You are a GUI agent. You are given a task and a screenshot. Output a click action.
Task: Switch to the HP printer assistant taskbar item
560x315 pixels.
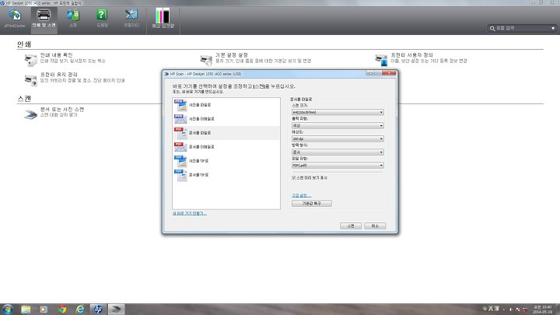(98, 310)
